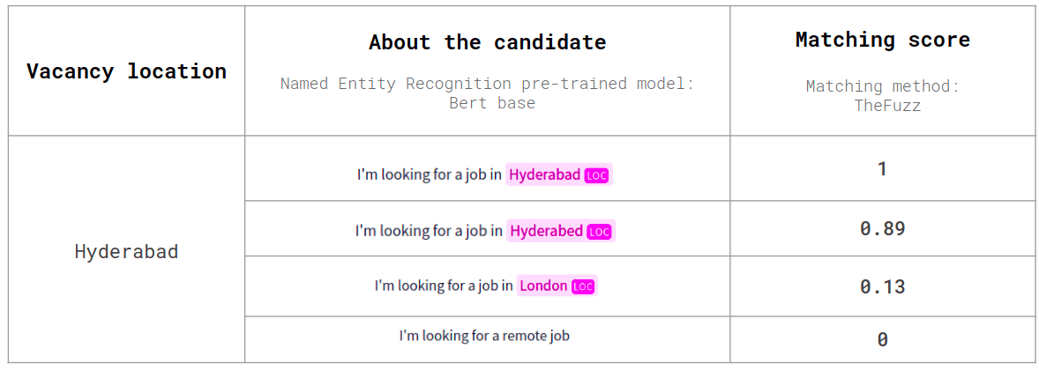This screenshot has width=1039, height=371.
Task: Click the LOC tag beside highlighted Hyderabad
Action: click(597, 175)
